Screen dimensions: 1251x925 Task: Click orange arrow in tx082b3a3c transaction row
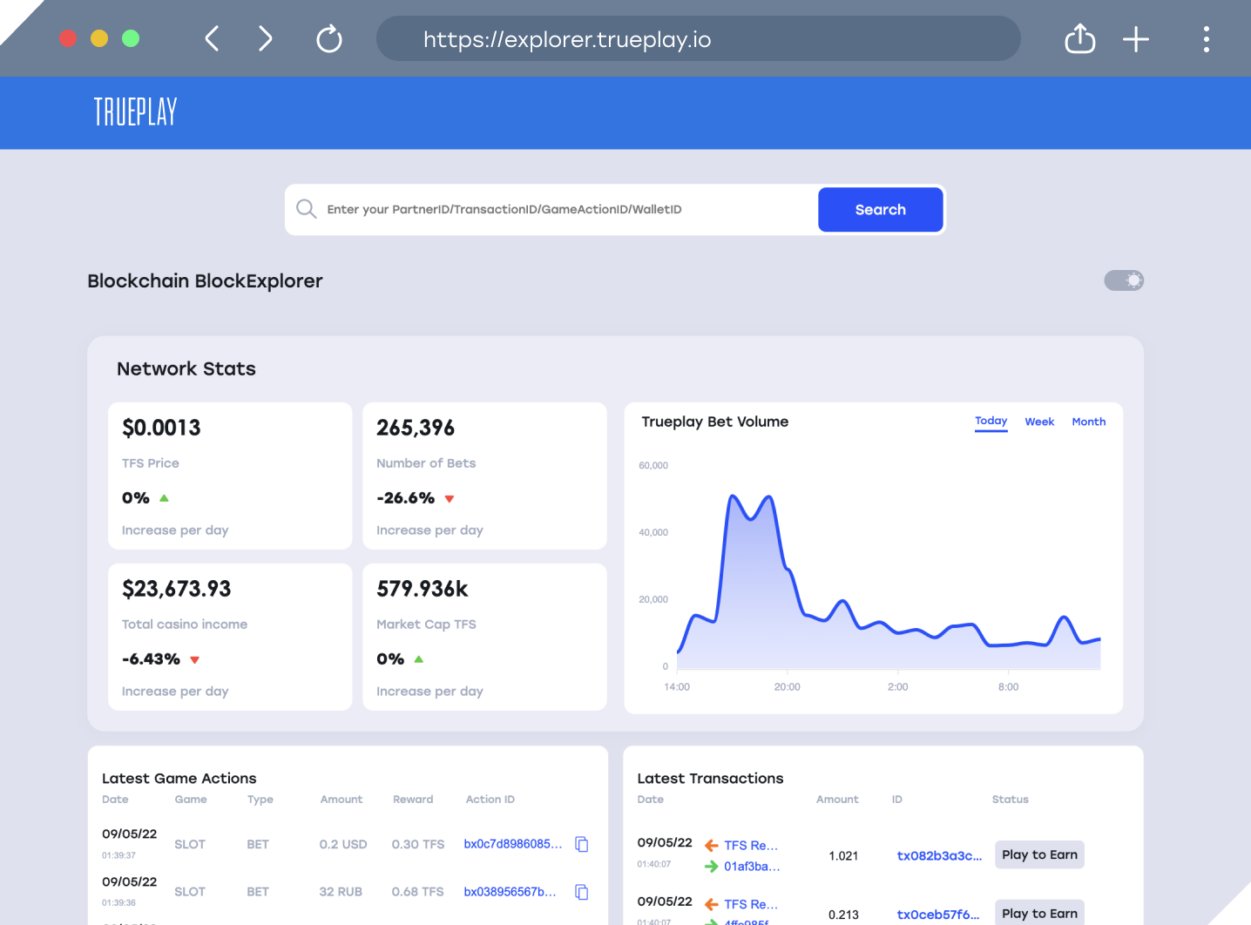711,846
